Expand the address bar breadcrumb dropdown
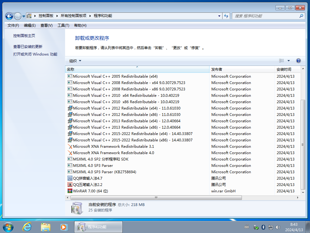This screenshot has width=310, height=233. point(219,16)
